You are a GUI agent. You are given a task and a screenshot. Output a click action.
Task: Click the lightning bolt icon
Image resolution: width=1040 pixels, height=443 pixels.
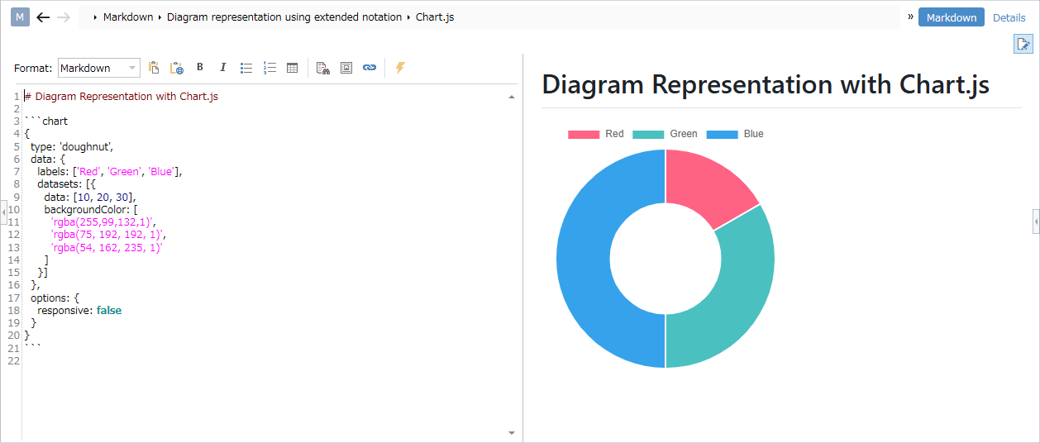click(x=400, y=68)
